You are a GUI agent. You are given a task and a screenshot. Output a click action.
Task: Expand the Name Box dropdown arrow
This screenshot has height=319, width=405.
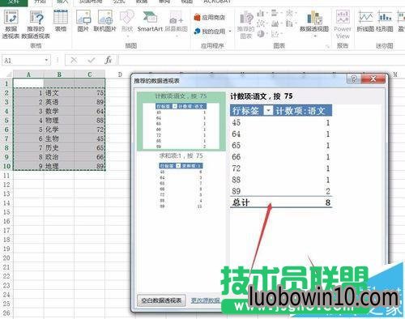[x=46, y=60]
